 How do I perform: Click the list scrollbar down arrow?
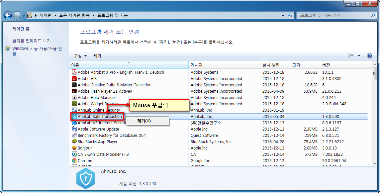(375, 164)
